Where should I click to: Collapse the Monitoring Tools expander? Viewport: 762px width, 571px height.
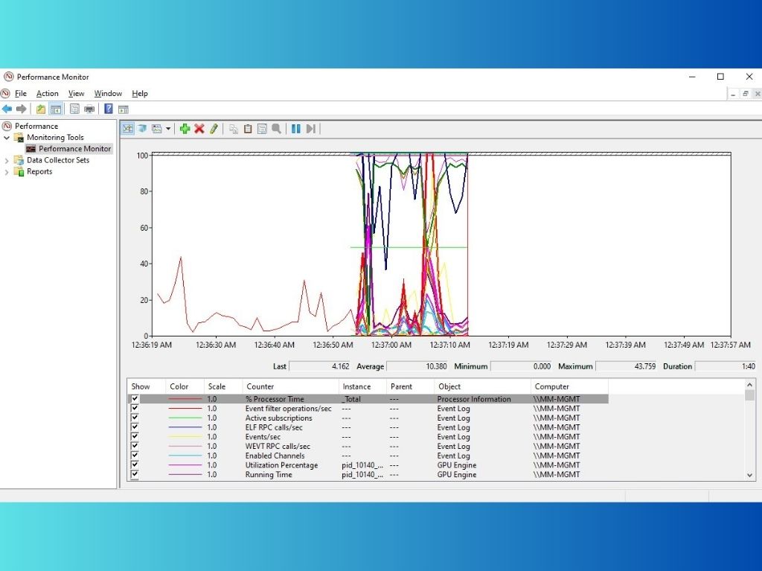[7, 138]
